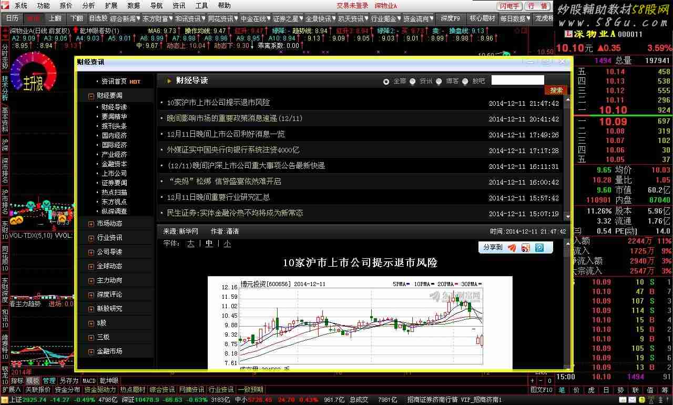Open 外媒证实中国央行向银行系统注资4000亿 article
673x405 pixels.
click(233, 150)
